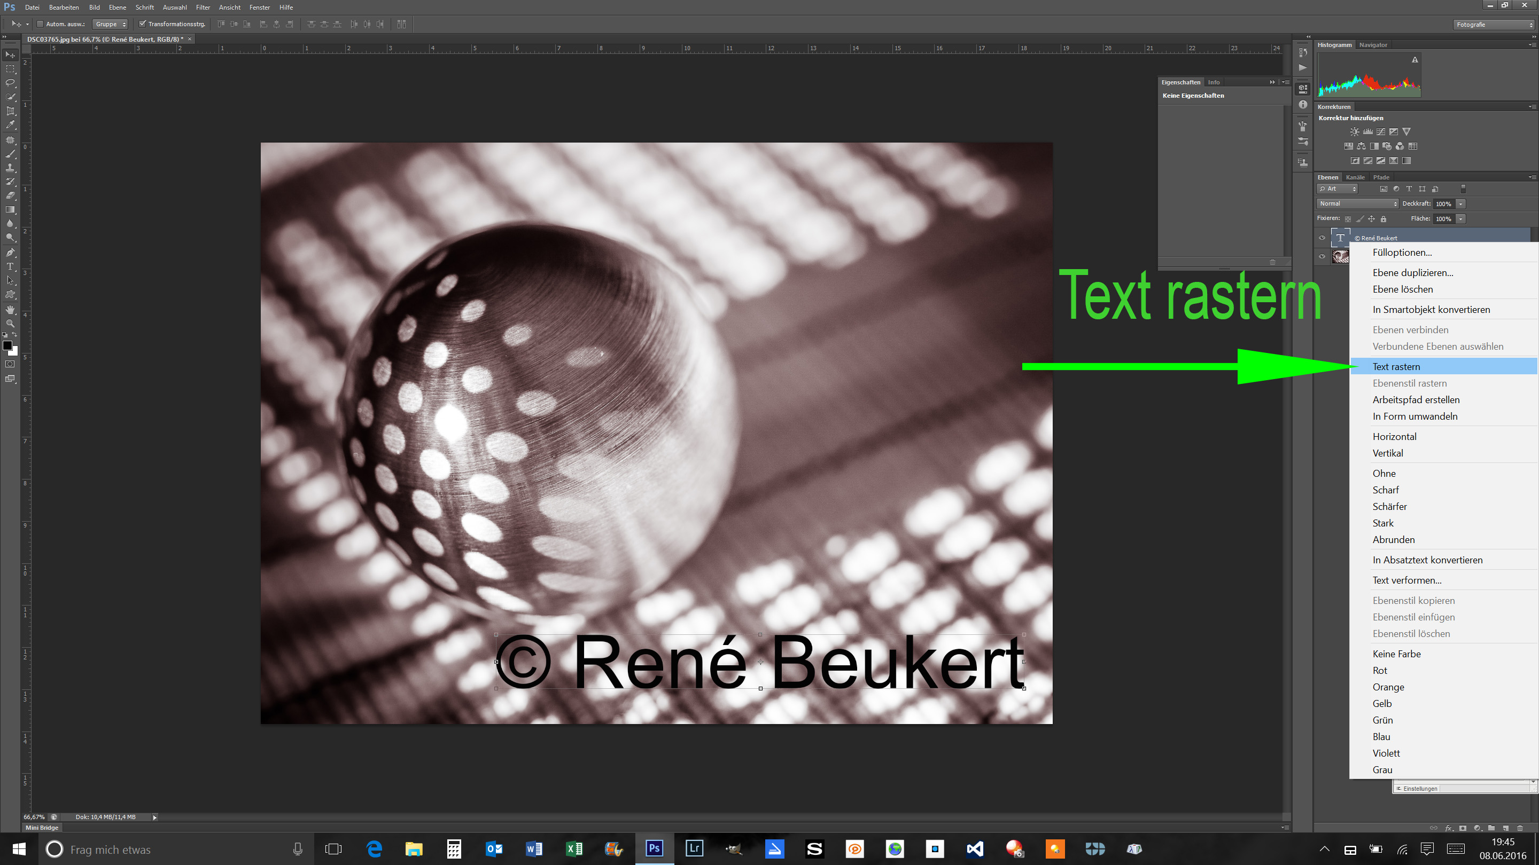The width and height of the screenshot is (1539, 865).
Task: Uncheck the Transformationsstrg. checkbox
Action: coord(142,24)
